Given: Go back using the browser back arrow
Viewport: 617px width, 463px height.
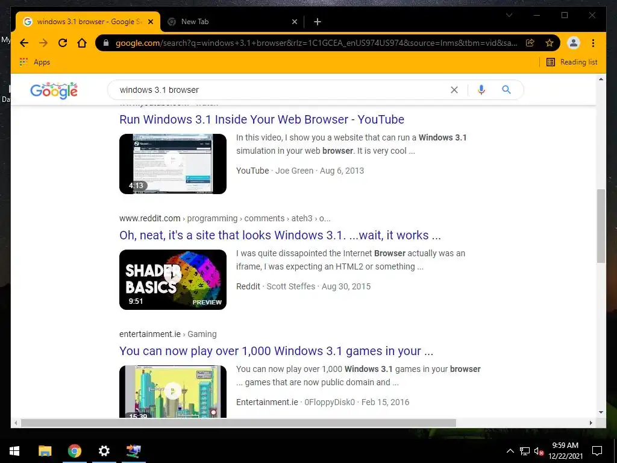Looking at the screenshot, I should click(24, 43).
